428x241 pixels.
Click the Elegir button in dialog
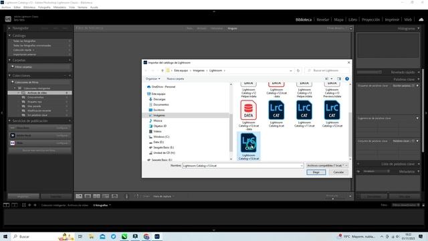click(x=316, y=172)
